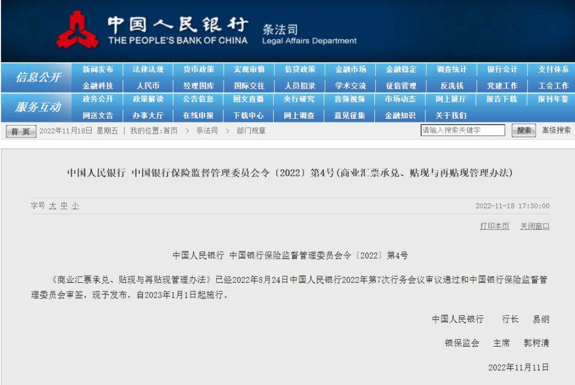The width and height of the screenshot is (575, 385).
Task: Click the 信息公开 section header
Action: pos(38,77)
